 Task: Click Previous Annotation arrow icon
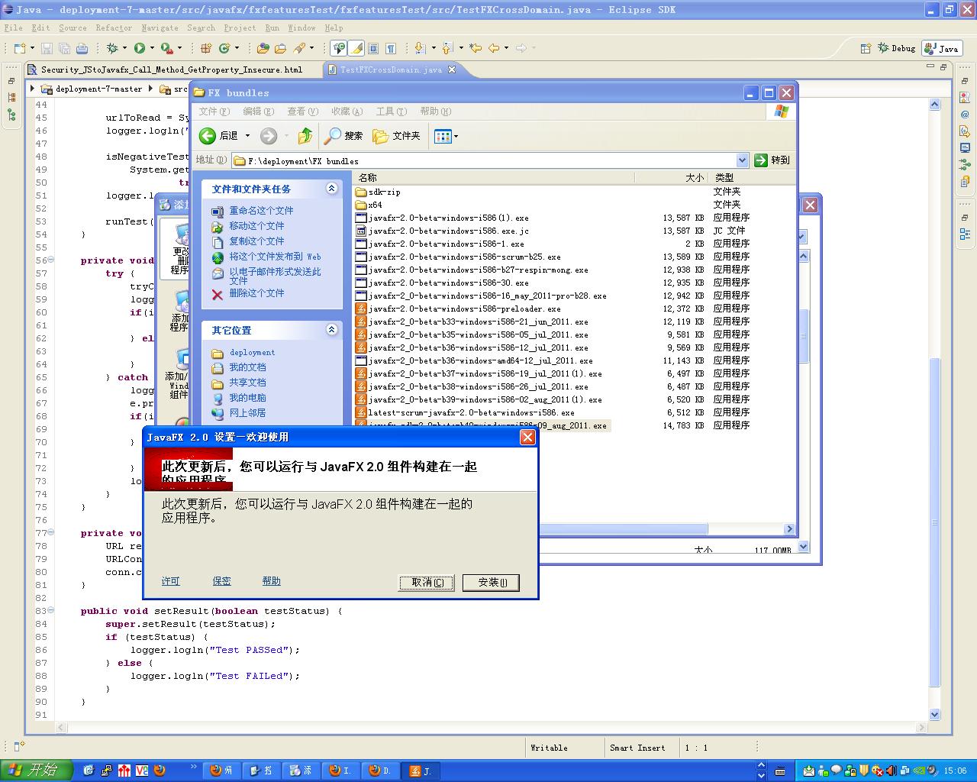447,48
